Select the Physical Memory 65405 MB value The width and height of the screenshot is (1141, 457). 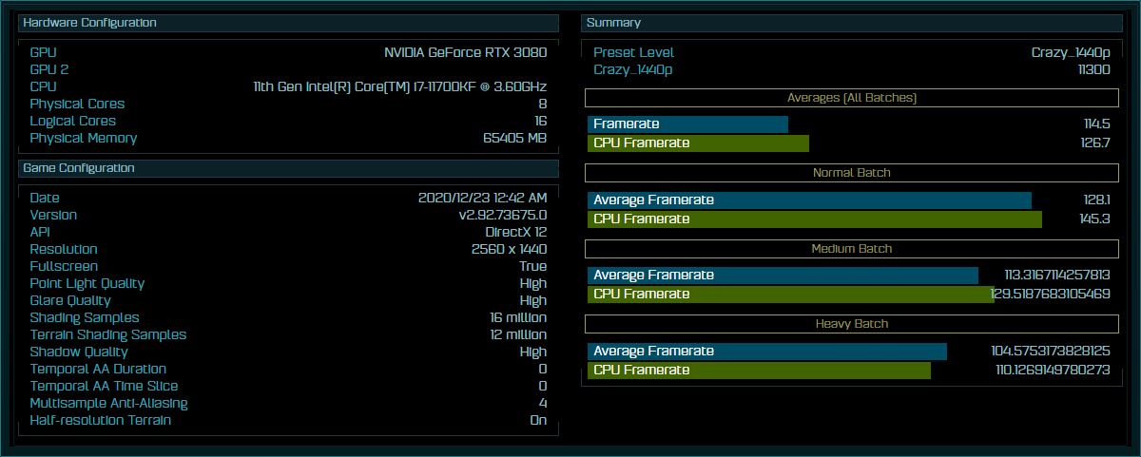pos(514,139)
